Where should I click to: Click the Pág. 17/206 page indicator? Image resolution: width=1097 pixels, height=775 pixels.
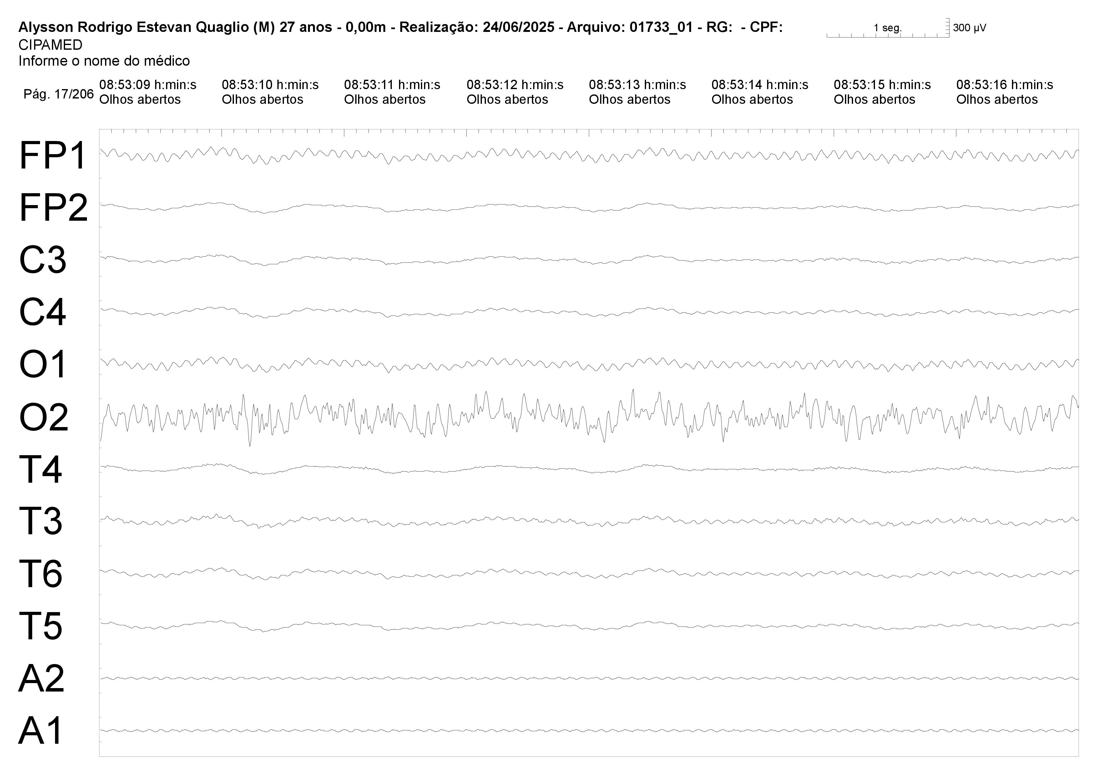(58, 94)
